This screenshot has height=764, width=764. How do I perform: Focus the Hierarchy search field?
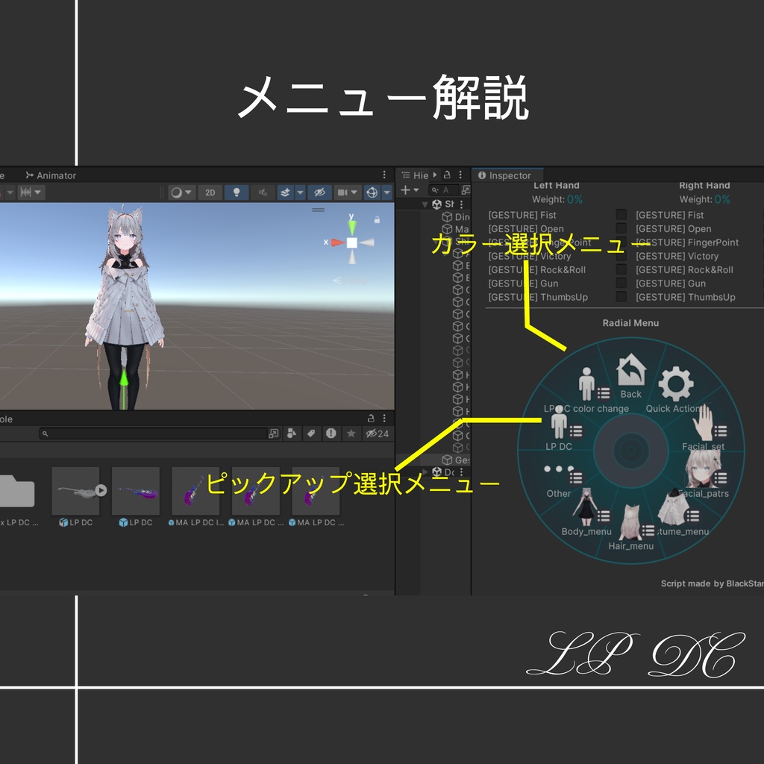pyautogui.click(x=443, y=190)
